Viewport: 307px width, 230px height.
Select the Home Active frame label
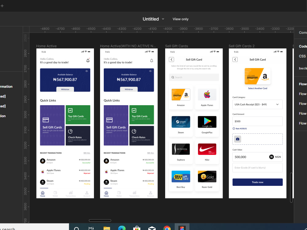[x=46, y=46]
